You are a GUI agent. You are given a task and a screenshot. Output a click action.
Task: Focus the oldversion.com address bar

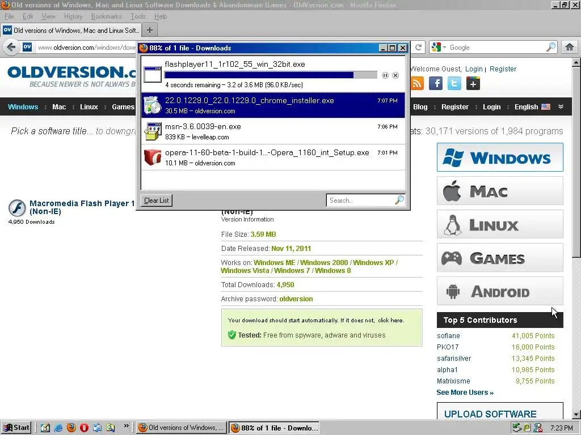tap(86, 48)
